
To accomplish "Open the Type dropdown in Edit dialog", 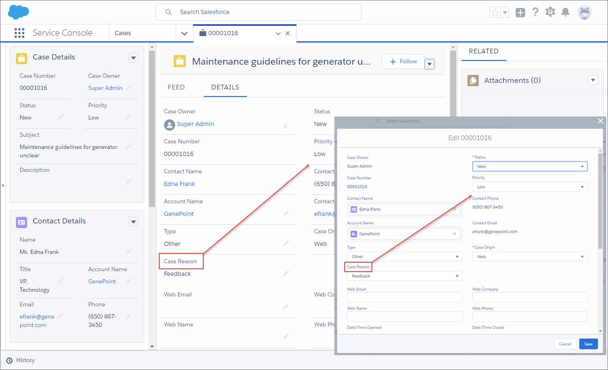I will 405,257.
